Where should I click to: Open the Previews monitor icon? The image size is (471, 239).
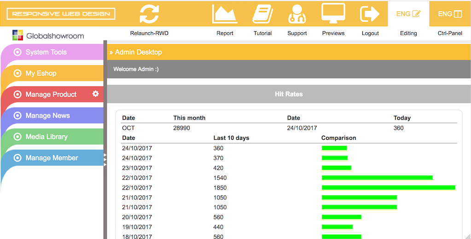(x=333, y=14)
